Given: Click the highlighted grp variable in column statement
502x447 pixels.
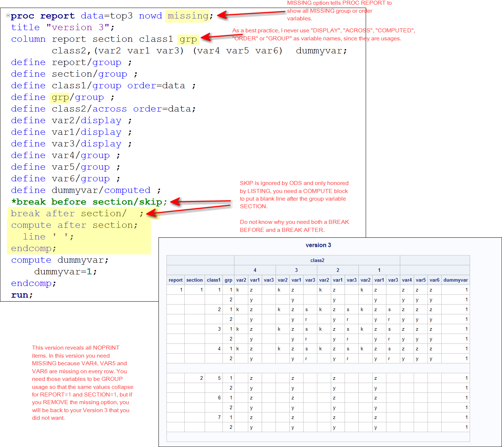Looking at the screenshot, I should pos(188,39).
